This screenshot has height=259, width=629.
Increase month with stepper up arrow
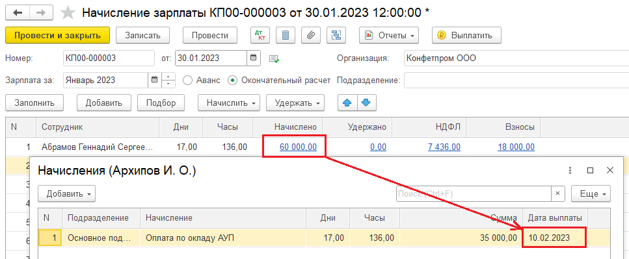coord(169,77)
